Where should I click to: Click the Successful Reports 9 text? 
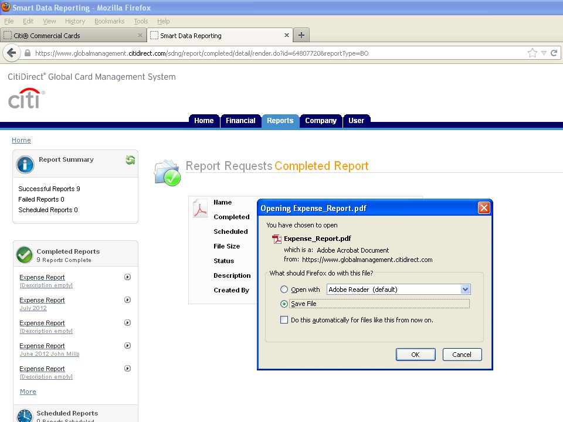[x=49, y=189]
